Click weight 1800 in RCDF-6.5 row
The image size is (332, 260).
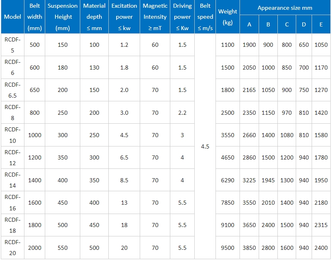[228, 90]
